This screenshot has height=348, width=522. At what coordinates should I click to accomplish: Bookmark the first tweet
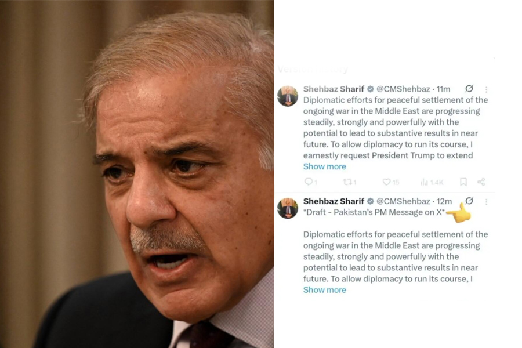click(x=463, y=182)
